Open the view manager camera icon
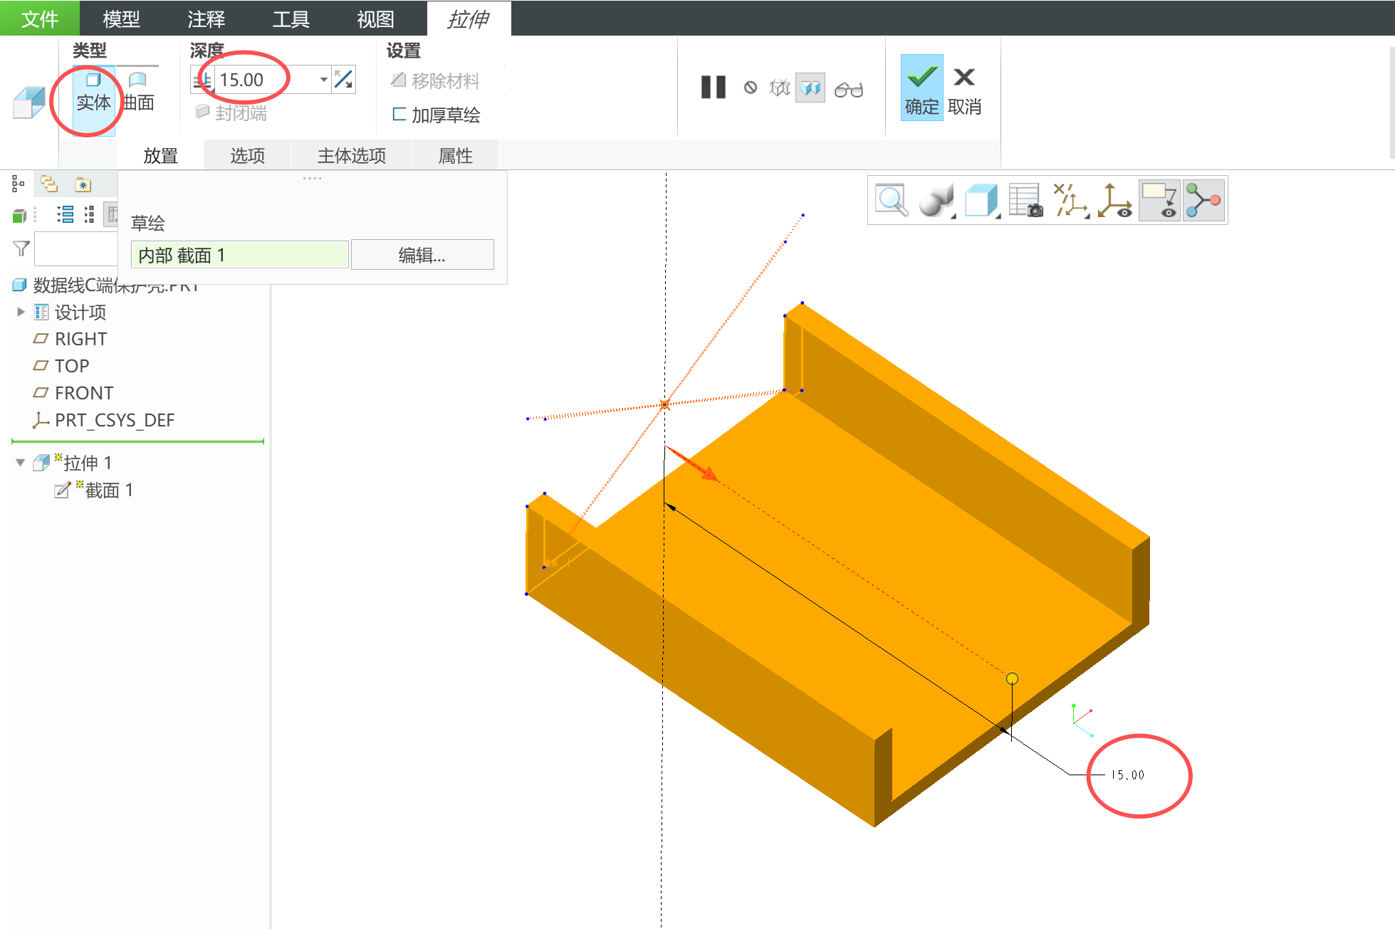 pos(1025,201)
